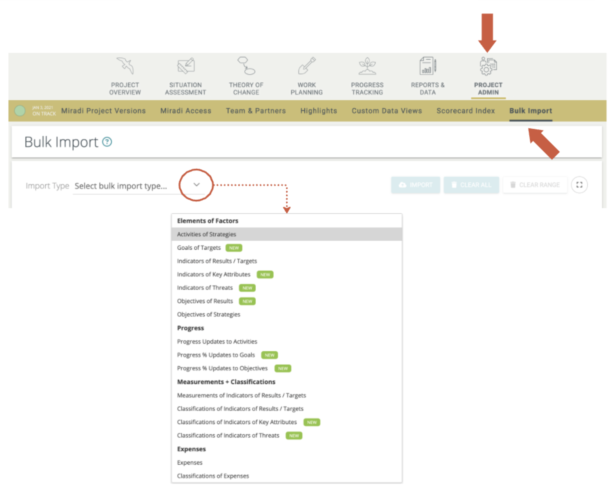Screen dimensions: 616x490
Task: Go to Custom Data Views tab
Action: point(387,111)
